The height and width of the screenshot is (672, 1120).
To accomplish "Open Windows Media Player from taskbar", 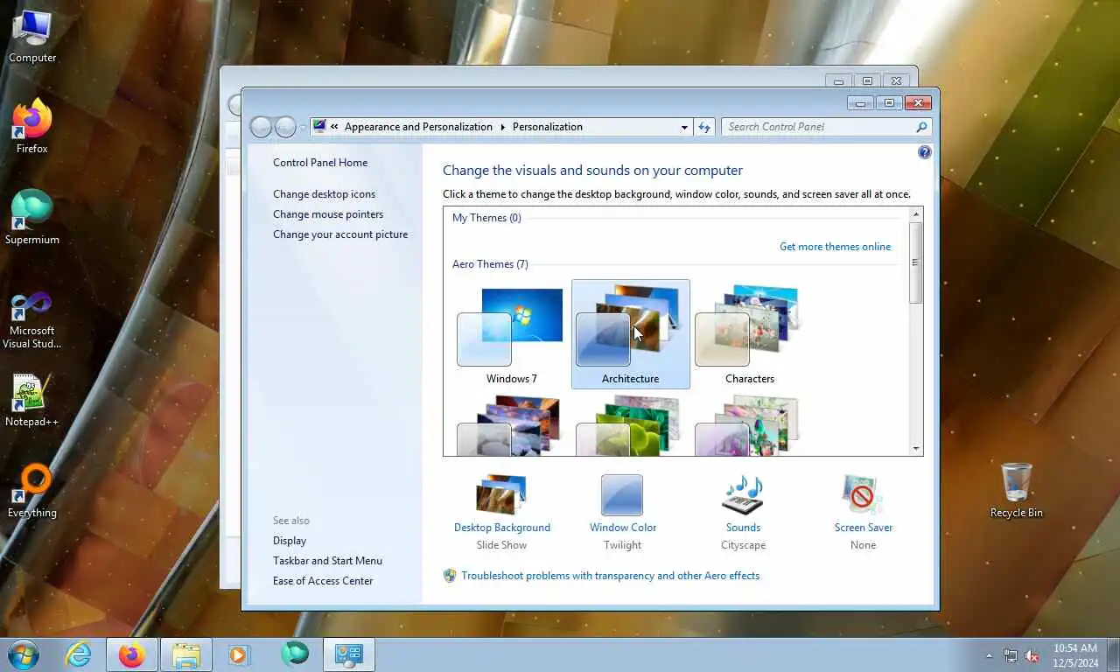I will click(238, 654).
